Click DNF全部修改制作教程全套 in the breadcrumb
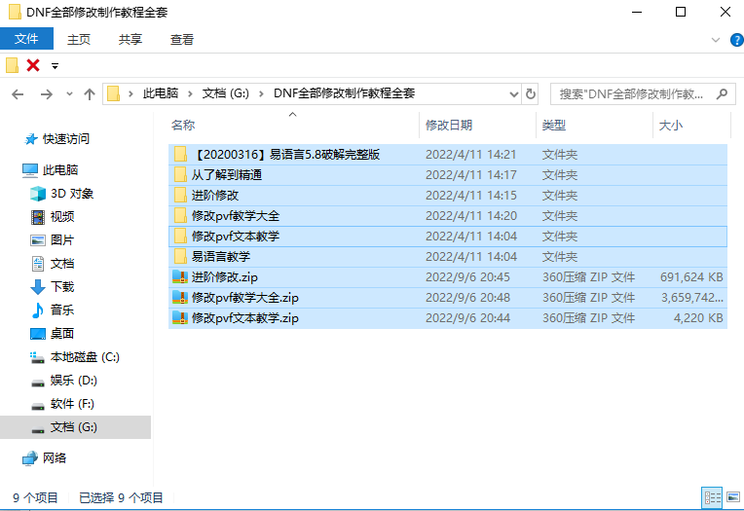The width and height of the screenshot is (744, 511). [344, 93]
